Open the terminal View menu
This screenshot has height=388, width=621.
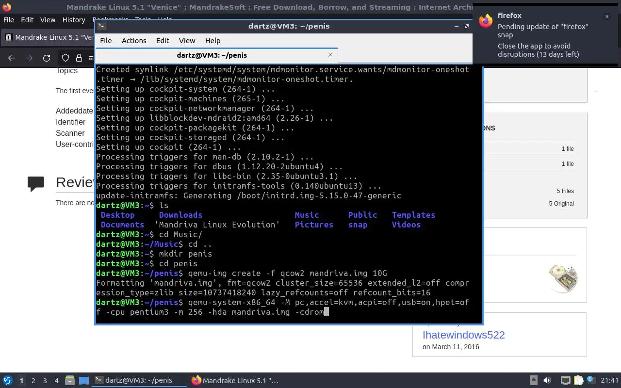coord(187,41)
